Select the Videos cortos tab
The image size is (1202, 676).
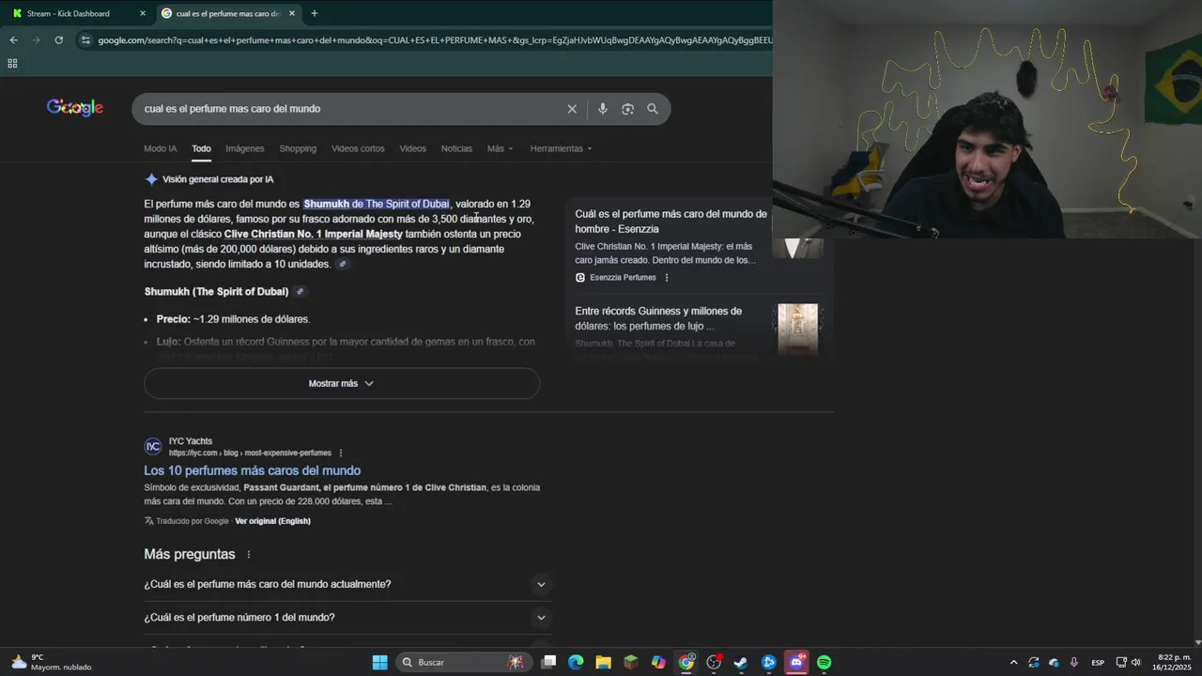coord(358,148)
